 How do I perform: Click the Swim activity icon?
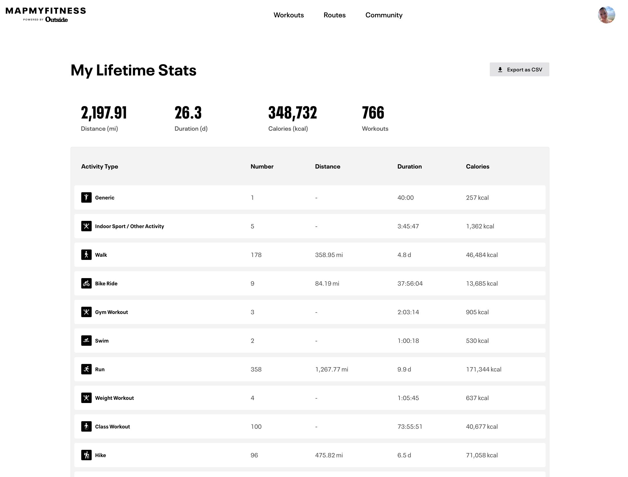point(86,341)
